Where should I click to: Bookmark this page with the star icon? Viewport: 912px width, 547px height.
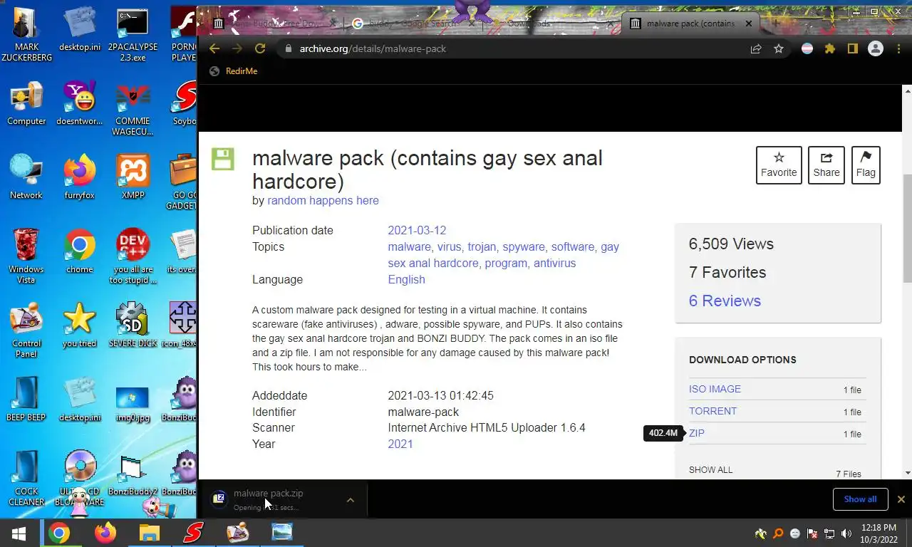(779, 48)
